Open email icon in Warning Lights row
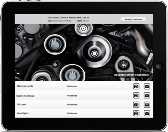 (147, 86)
